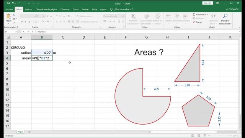Switch to the Vista tab
This screenshot has width=245, height=138.
[x=95, y=9]
